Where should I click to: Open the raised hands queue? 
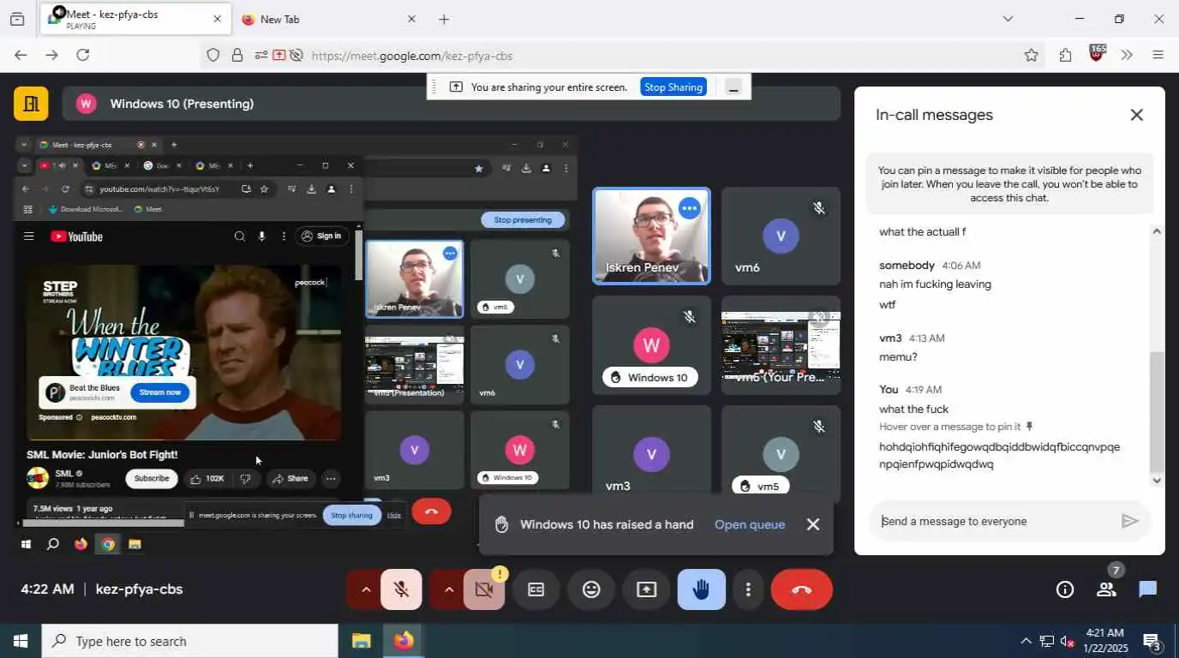click(x=750, y=524)
